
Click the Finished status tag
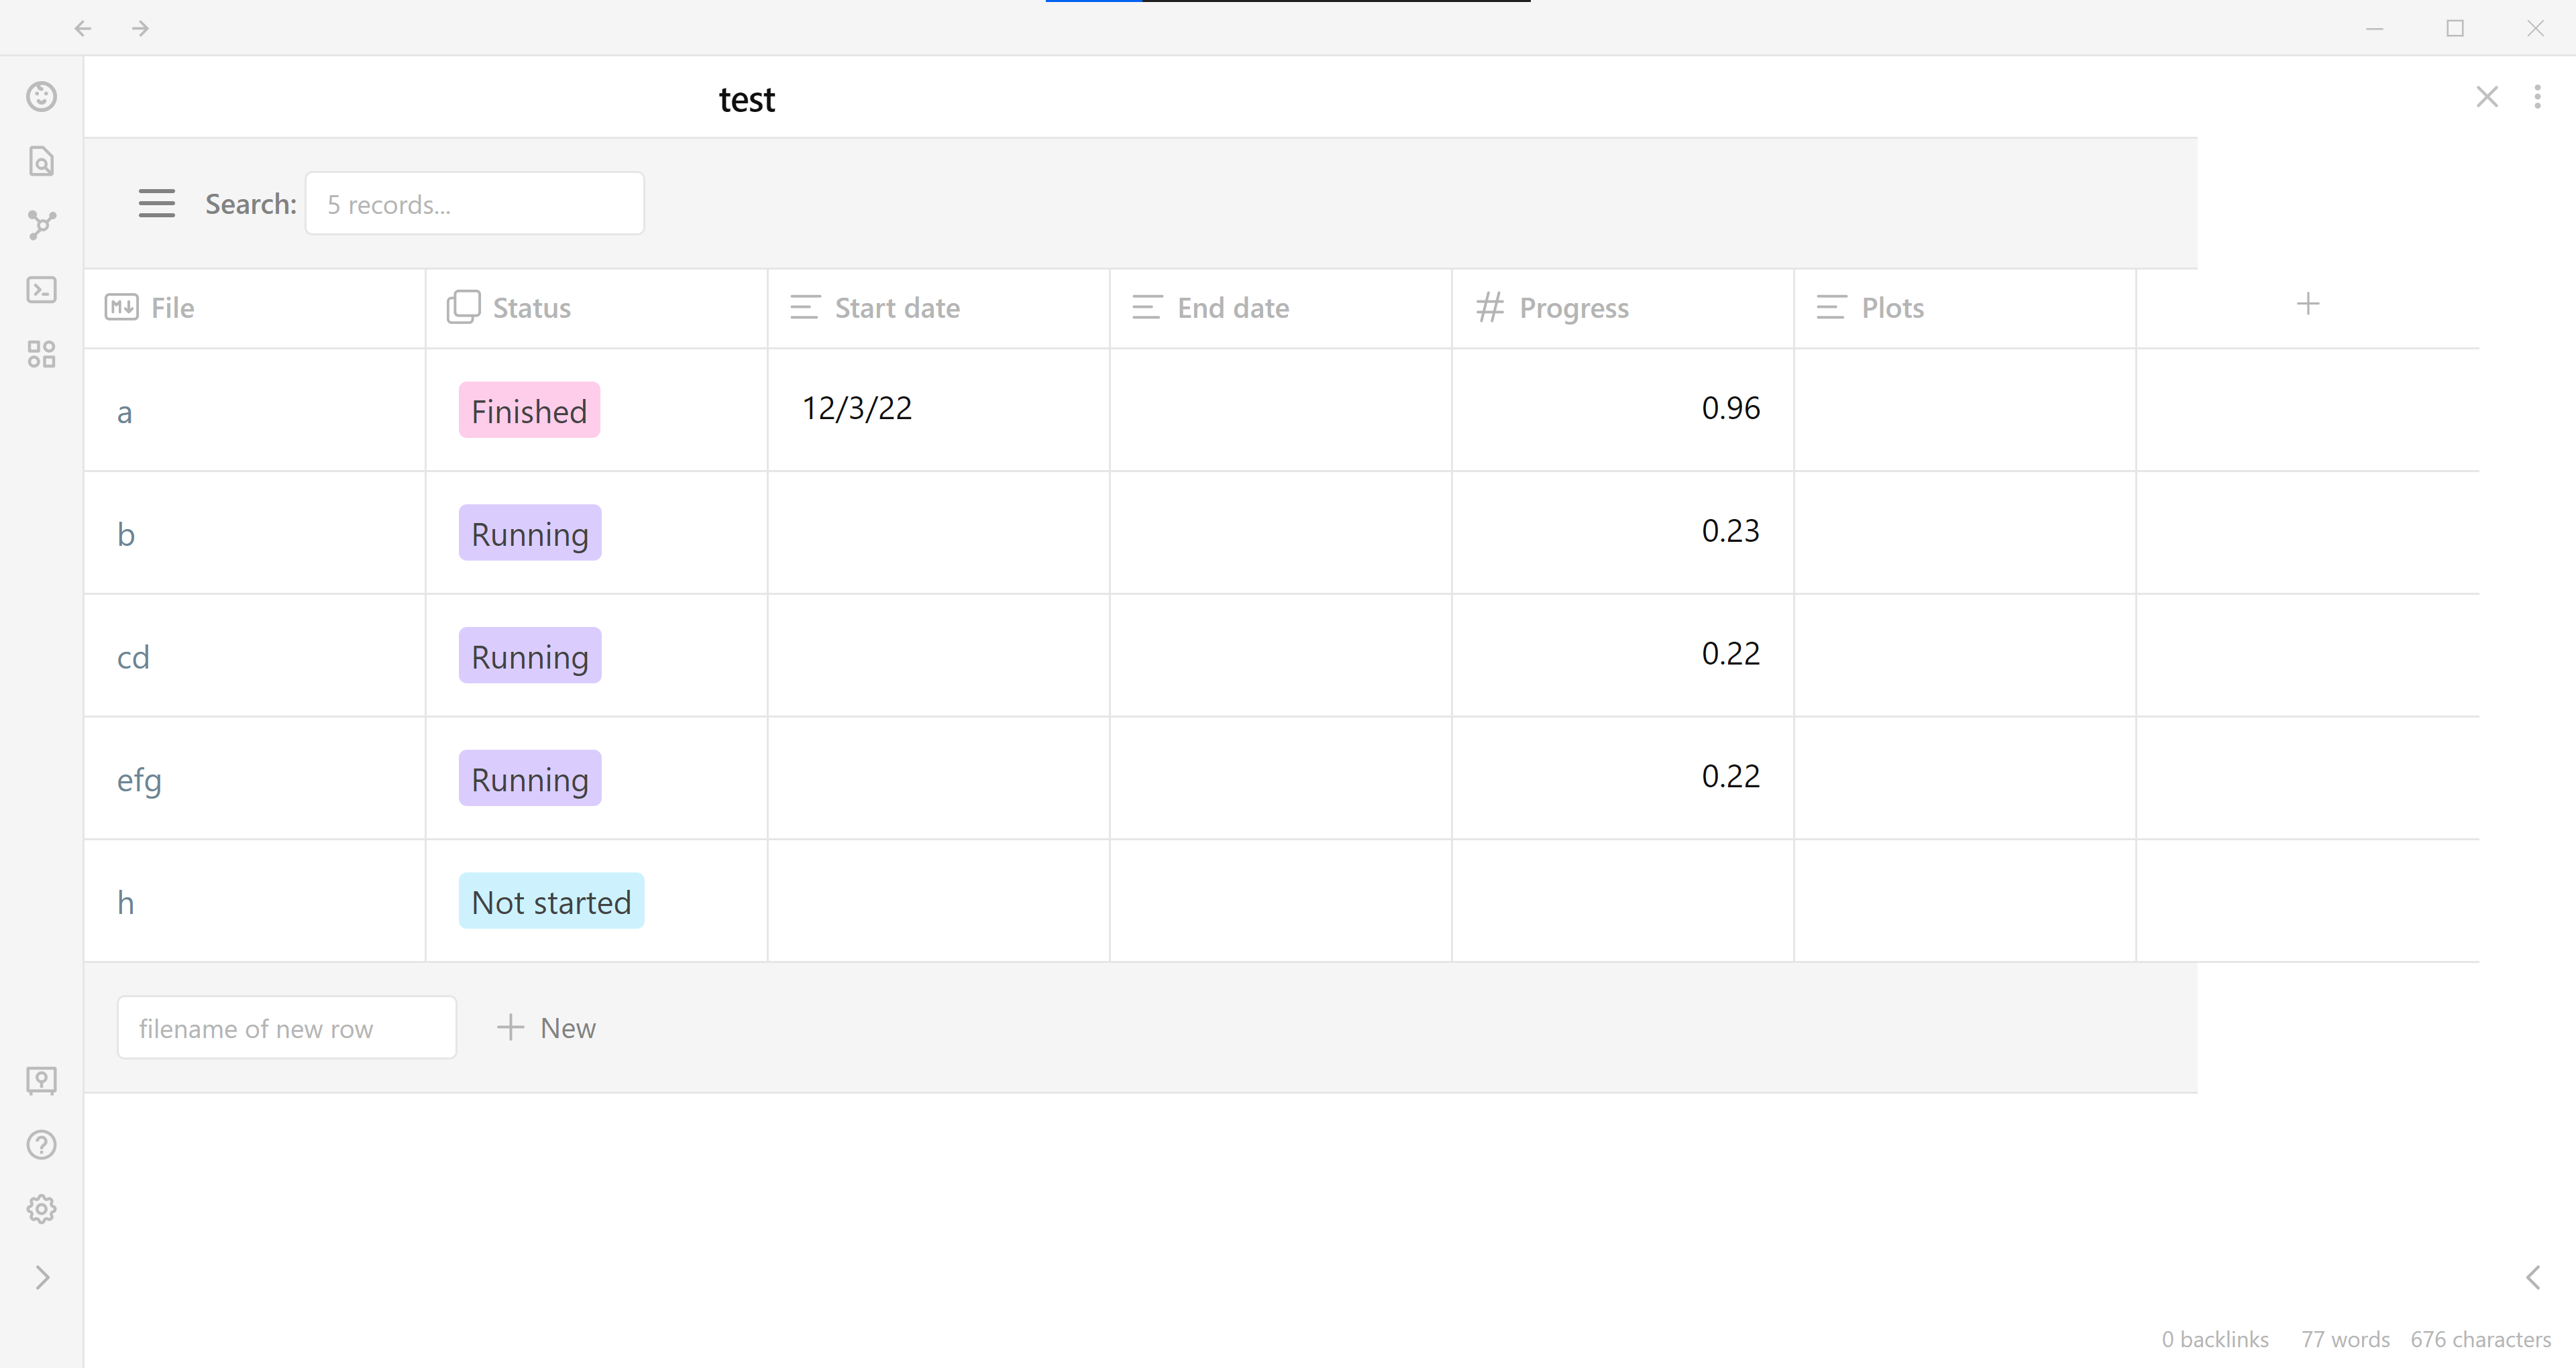[x=529, y=410]
